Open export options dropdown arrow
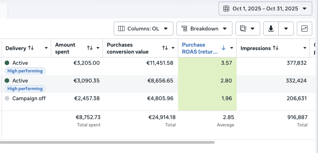Viewport: 318px width, 153px height. [286, 29]
